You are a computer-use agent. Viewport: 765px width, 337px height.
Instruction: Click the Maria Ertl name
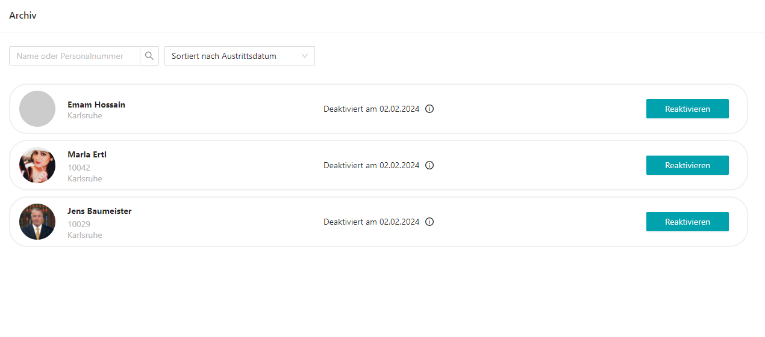tap(87, 154)
